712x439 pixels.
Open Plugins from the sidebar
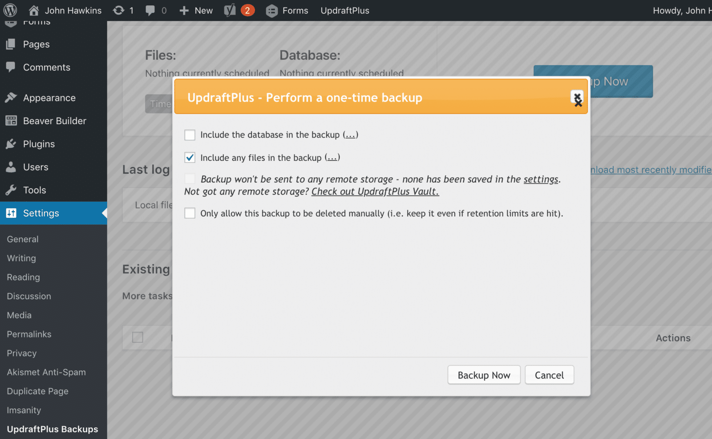pos(39,144)
